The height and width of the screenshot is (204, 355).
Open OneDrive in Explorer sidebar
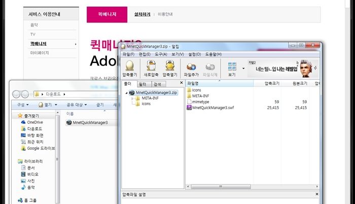[32, 122]
